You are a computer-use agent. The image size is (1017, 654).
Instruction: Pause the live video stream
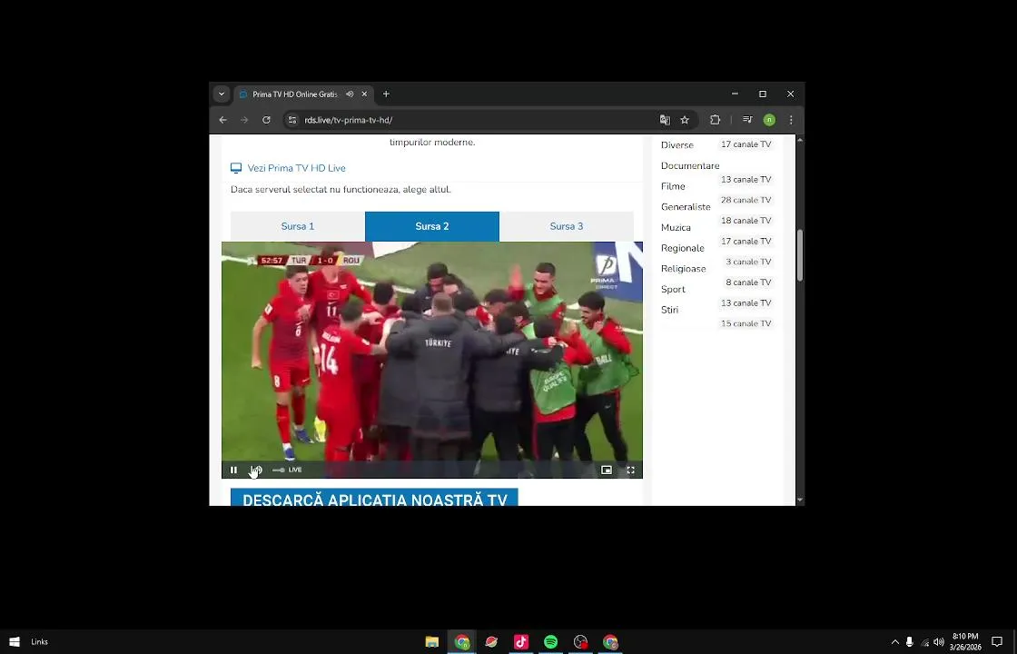233,470
